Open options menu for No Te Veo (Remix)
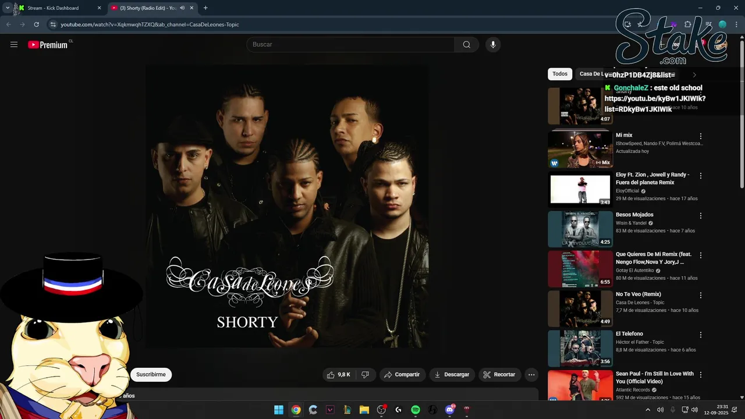Viewport: 745px width, 419px height. [x=701, y=295]
